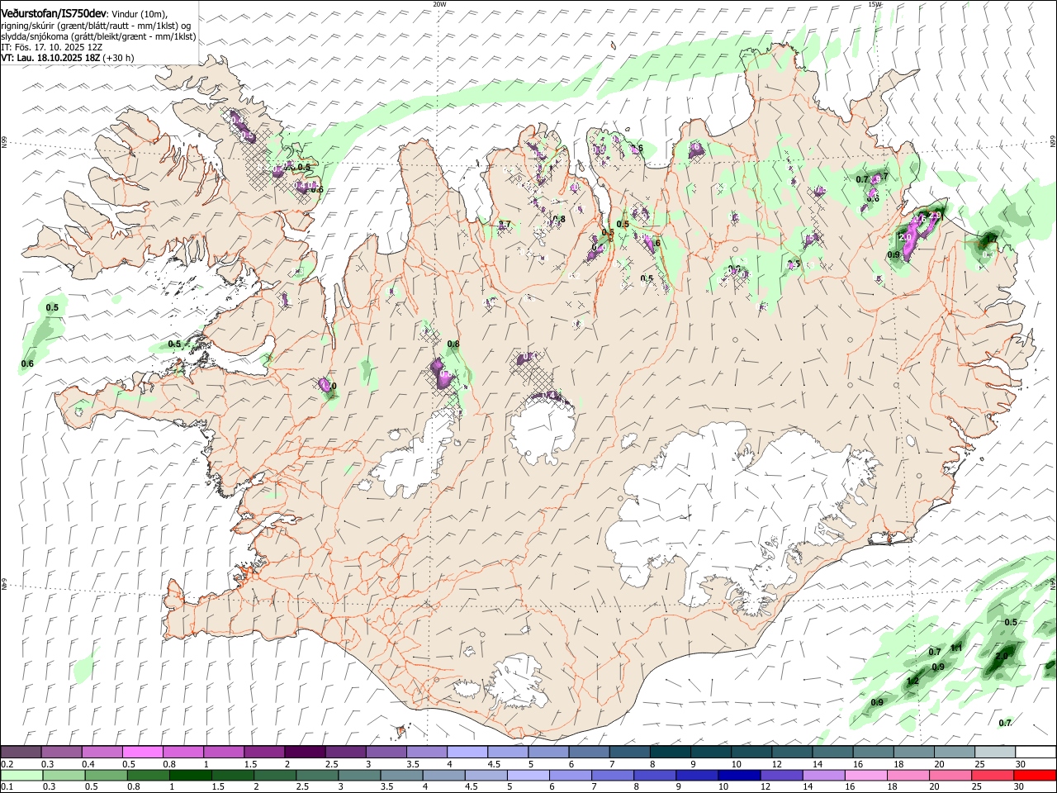Click the '20W' longitude label
This screenshot has width=1057, height=793.
(x=439, y=4)
